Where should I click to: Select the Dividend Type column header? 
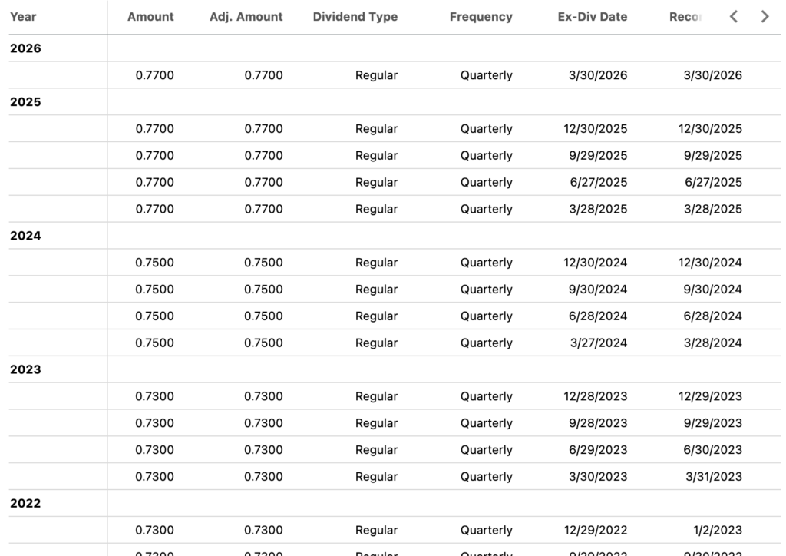355,17
